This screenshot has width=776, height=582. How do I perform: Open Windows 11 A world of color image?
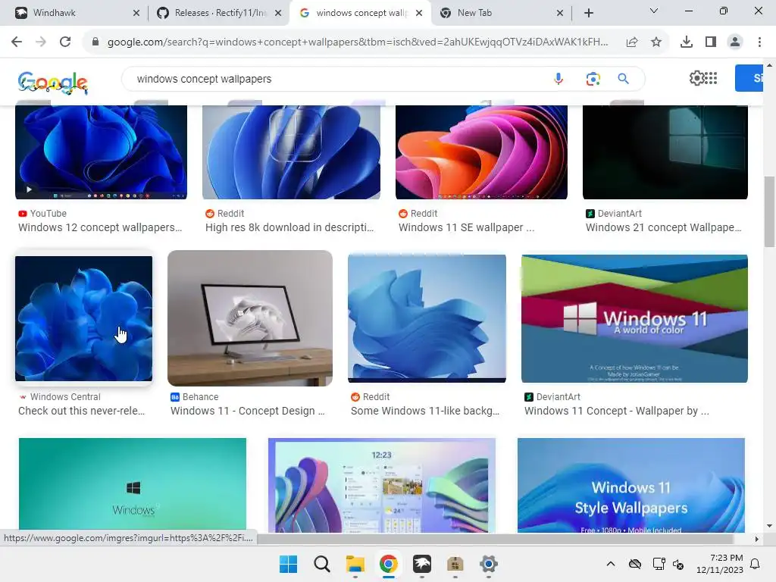[634, 318]
